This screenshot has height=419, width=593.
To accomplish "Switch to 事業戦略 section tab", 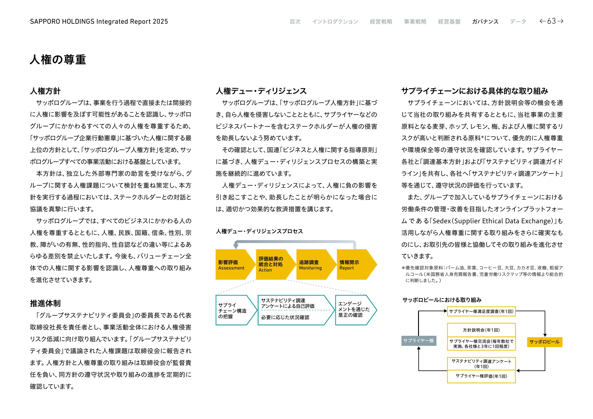I will (415, 22).
